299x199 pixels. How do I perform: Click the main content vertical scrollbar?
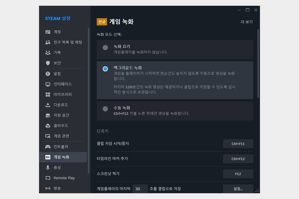258,64
